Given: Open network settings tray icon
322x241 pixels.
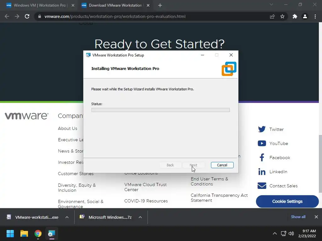Looking at the screenshot, I should coord(284,233).
